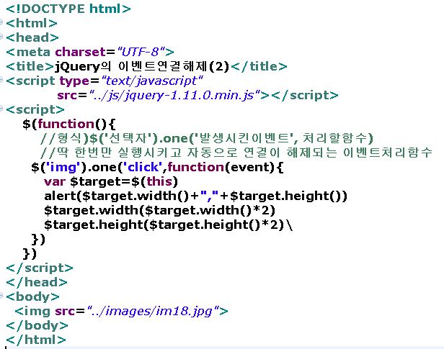Click the standalone <script> opening tag

(35, 109)
